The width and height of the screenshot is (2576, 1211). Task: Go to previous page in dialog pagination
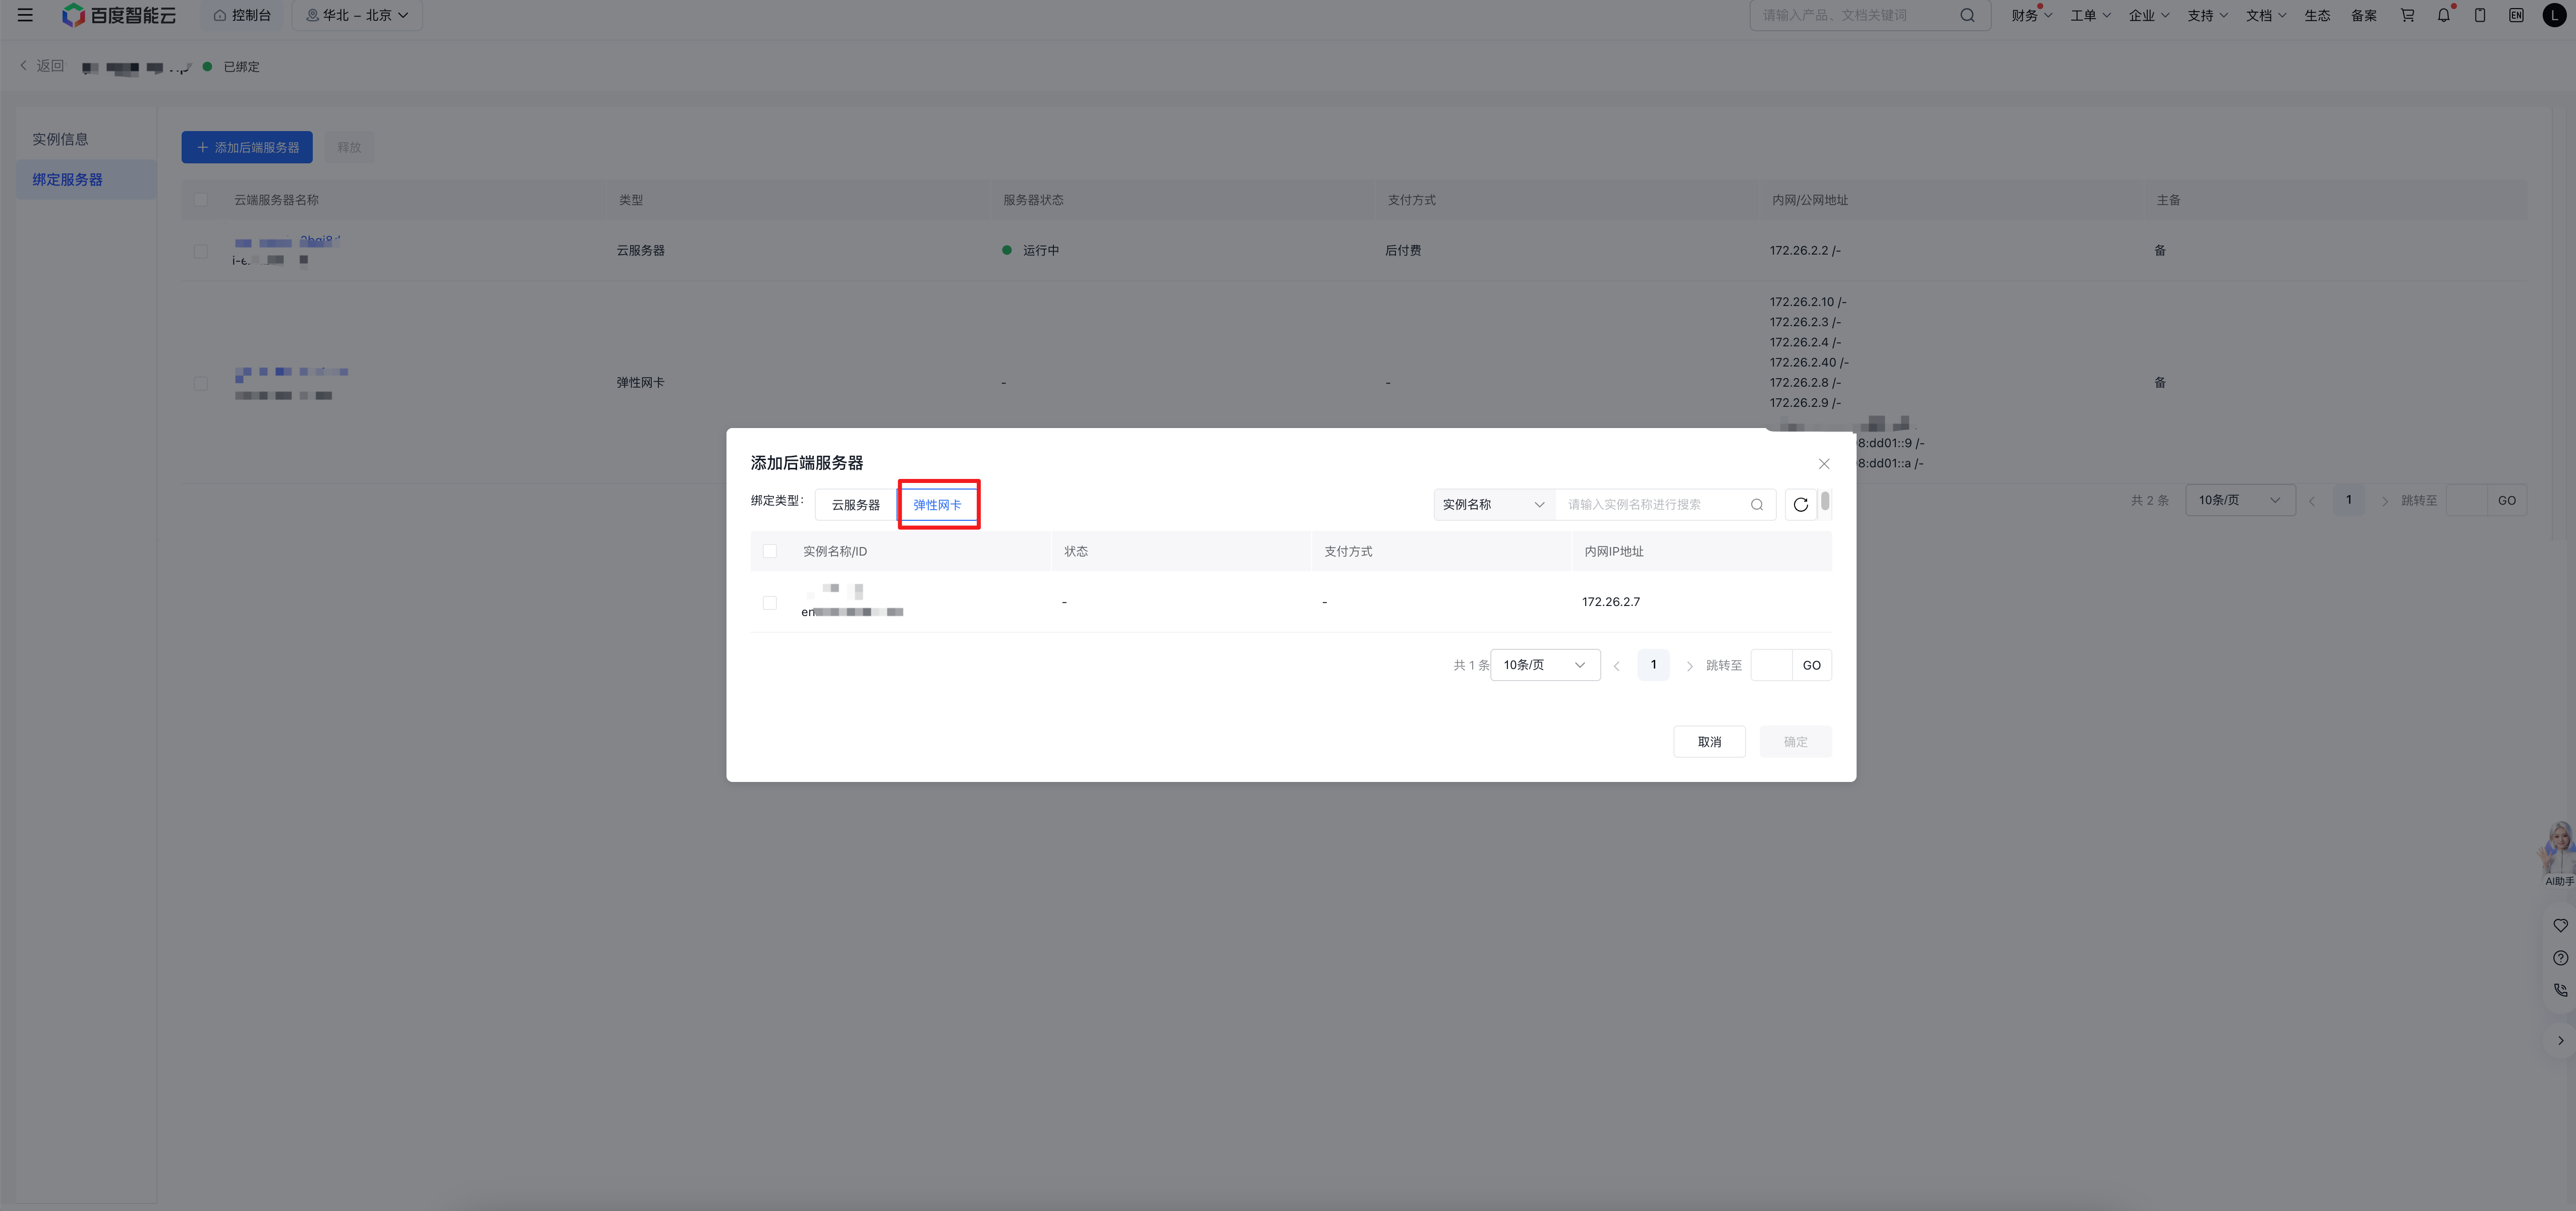[1617, 665]
